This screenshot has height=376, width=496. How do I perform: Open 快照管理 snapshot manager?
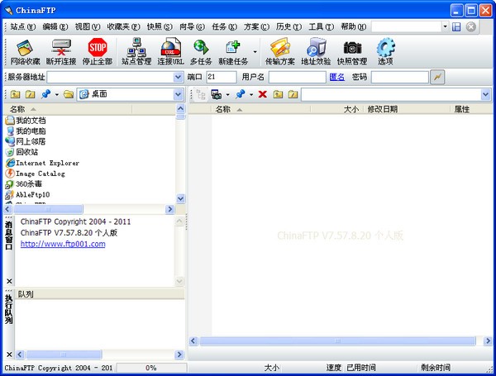coord(352,52)
